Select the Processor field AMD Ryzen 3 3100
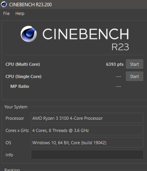Image resolution: width=147 pixels, height=171 pixels. point(87,118)
